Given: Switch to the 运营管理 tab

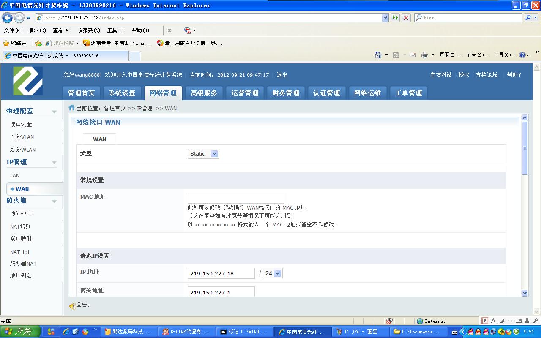Looking at the screenshot, I should 245,93.
